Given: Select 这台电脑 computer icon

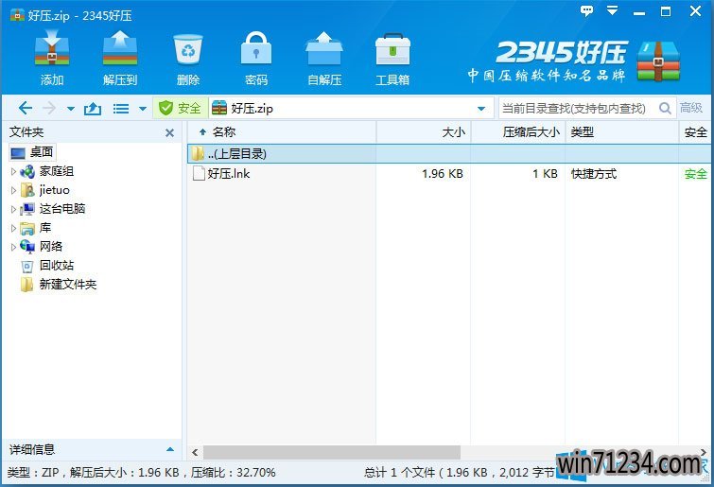Looking at the screenshot, I should pyautogui.click(x=27, y=209).
